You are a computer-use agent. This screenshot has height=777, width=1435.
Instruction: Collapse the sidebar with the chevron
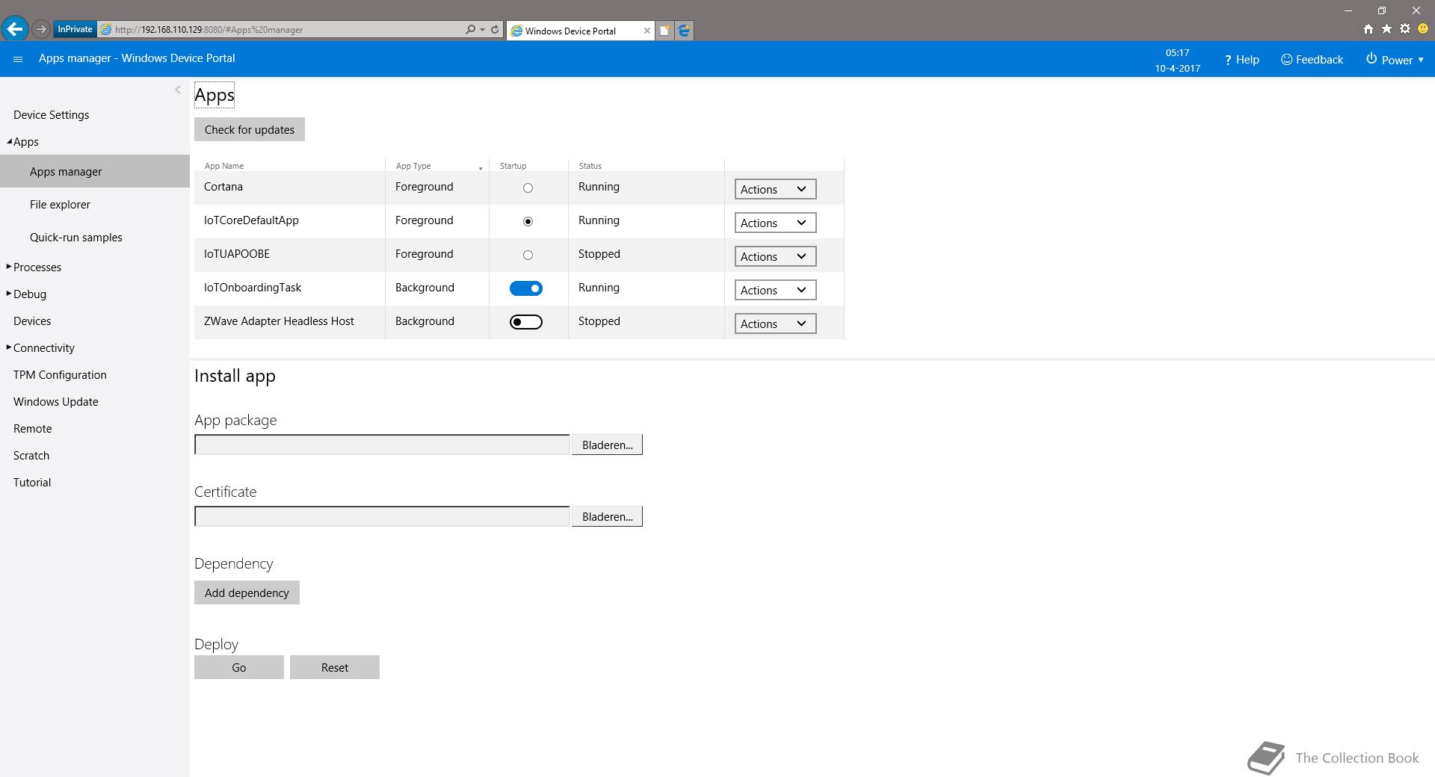point(177,90)
